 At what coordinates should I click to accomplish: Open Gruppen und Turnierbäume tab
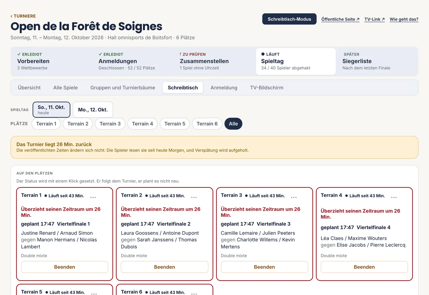[123, 88]
